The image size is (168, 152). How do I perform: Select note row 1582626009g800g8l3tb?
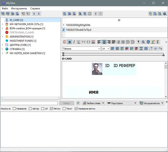tap(115, 25)
